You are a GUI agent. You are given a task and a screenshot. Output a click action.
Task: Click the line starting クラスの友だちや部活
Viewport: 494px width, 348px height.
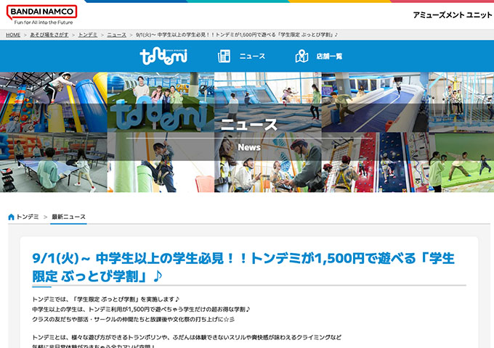coord(133,320)
